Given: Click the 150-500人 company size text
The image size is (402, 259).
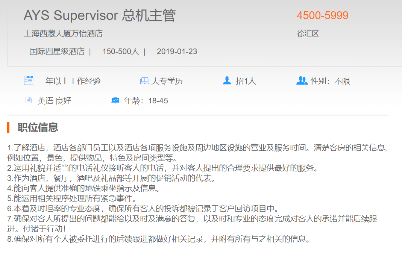Looking at the screenshot, I should coord(120,51).
